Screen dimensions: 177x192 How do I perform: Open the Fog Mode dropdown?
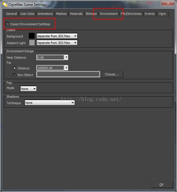click(28, 89)
